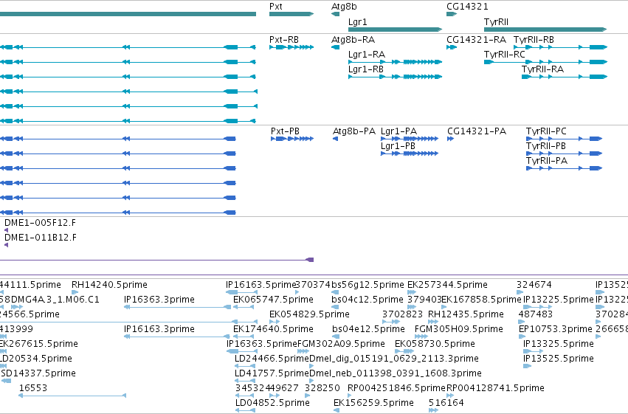Open the EK065747.5prime EST label

coord(273,300)
